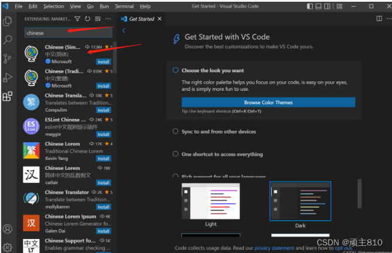The width and height of the screenshot is (392, 253).
Task: Toggle primary side bar layout icon
Action: click(x=310, y=6)
